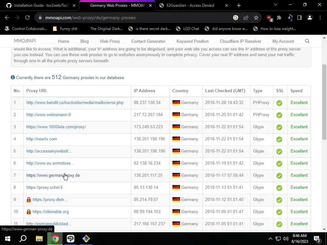The image size is (327, 245).
Task: Select the Last Checked (GMT) column header
Action: [x=225, y=91]
